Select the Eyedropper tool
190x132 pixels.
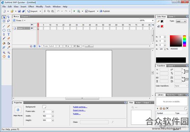tap(9, 47)
